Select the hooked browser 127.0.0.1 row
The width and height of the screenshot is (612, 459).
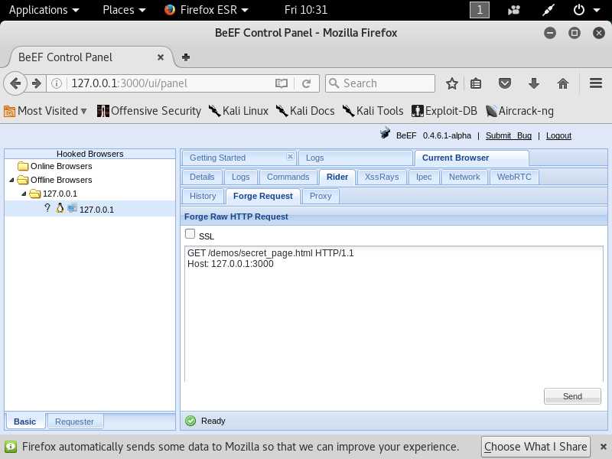pyautogui.click(x=90, y=209)
